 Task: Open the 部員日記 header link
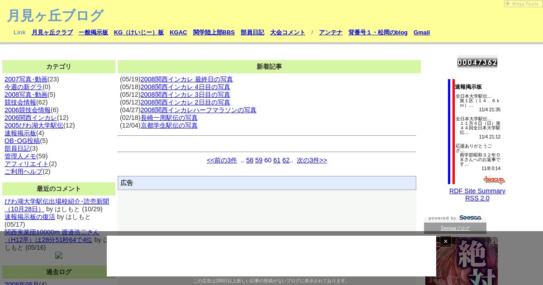point(252,33)
